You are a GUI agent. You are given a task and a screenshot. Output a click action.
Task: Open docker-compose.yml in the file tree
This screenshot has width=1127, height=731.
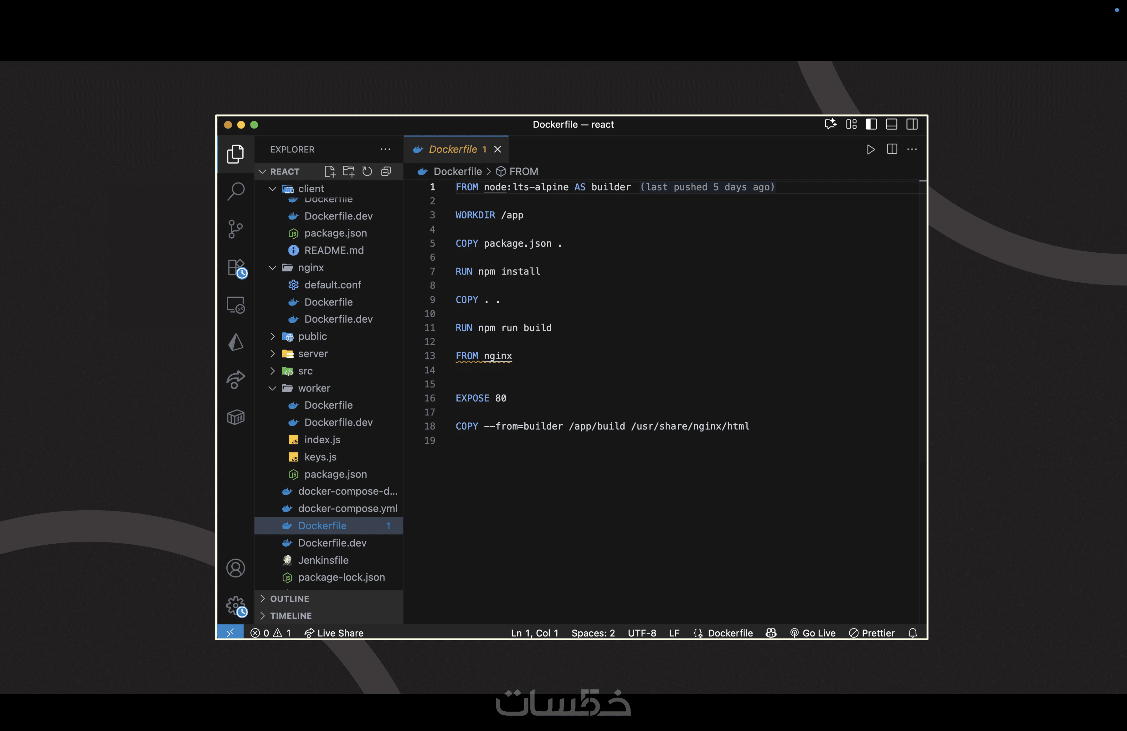click(347, 508)
